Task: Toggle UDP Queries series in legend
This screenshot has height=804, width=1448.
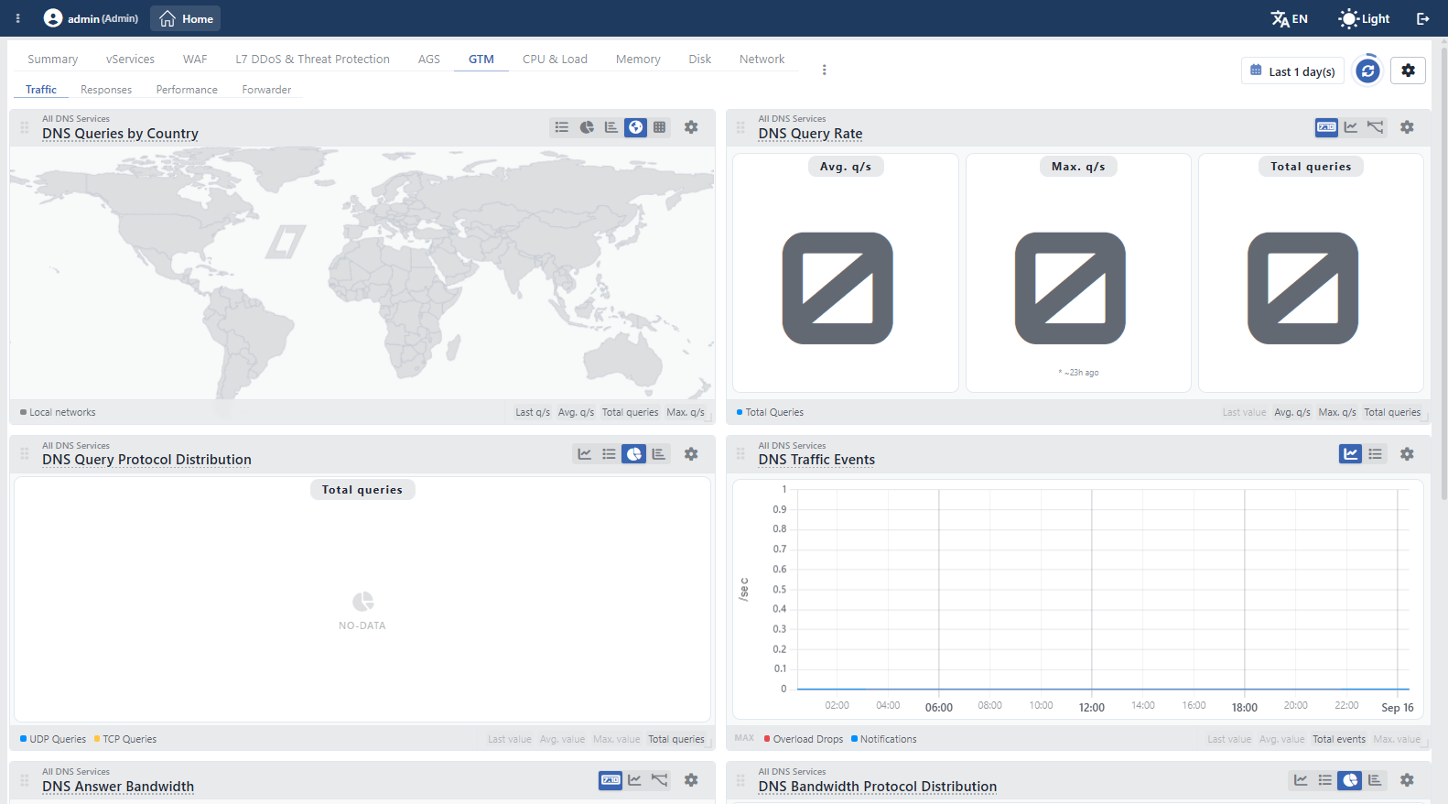Action: point(53,739)
